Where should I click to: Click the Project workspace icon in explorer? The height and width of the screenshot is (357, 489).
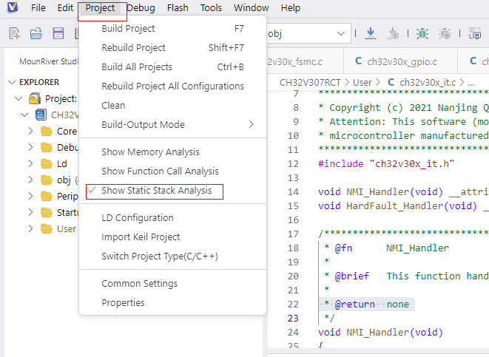pyautogui.click(x=35, y=99)
